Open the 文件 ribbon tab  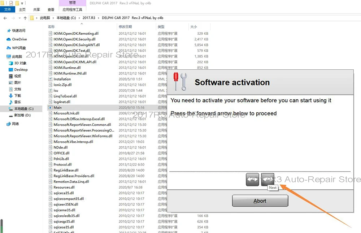coord(8,9)
